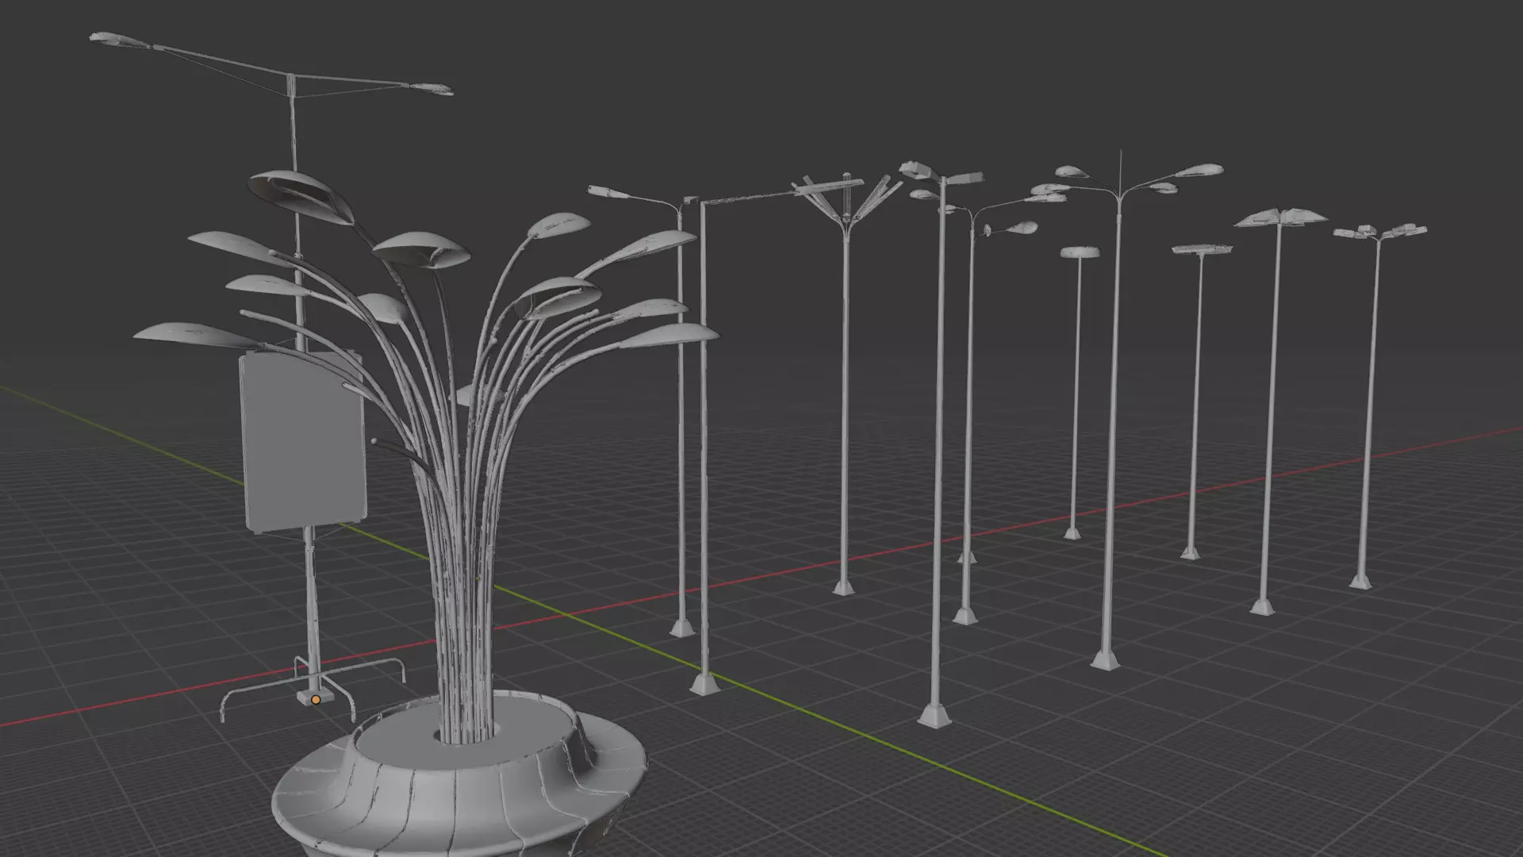Click the flat rectangular billboard panel
The width and height of the screenshot is (1523, 857).
[304, 442]
